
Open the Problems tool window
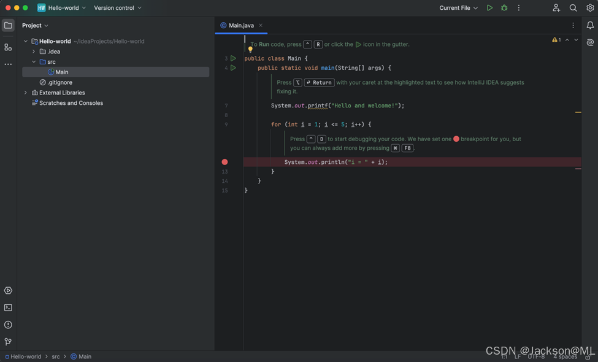(x=8, y=325)
